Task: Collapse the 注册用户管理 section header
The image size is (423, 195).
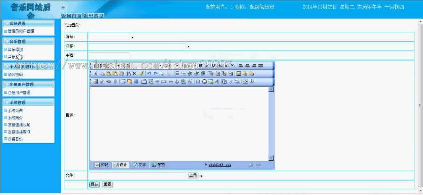Action: pyautogui.click(x=28, y=84)
